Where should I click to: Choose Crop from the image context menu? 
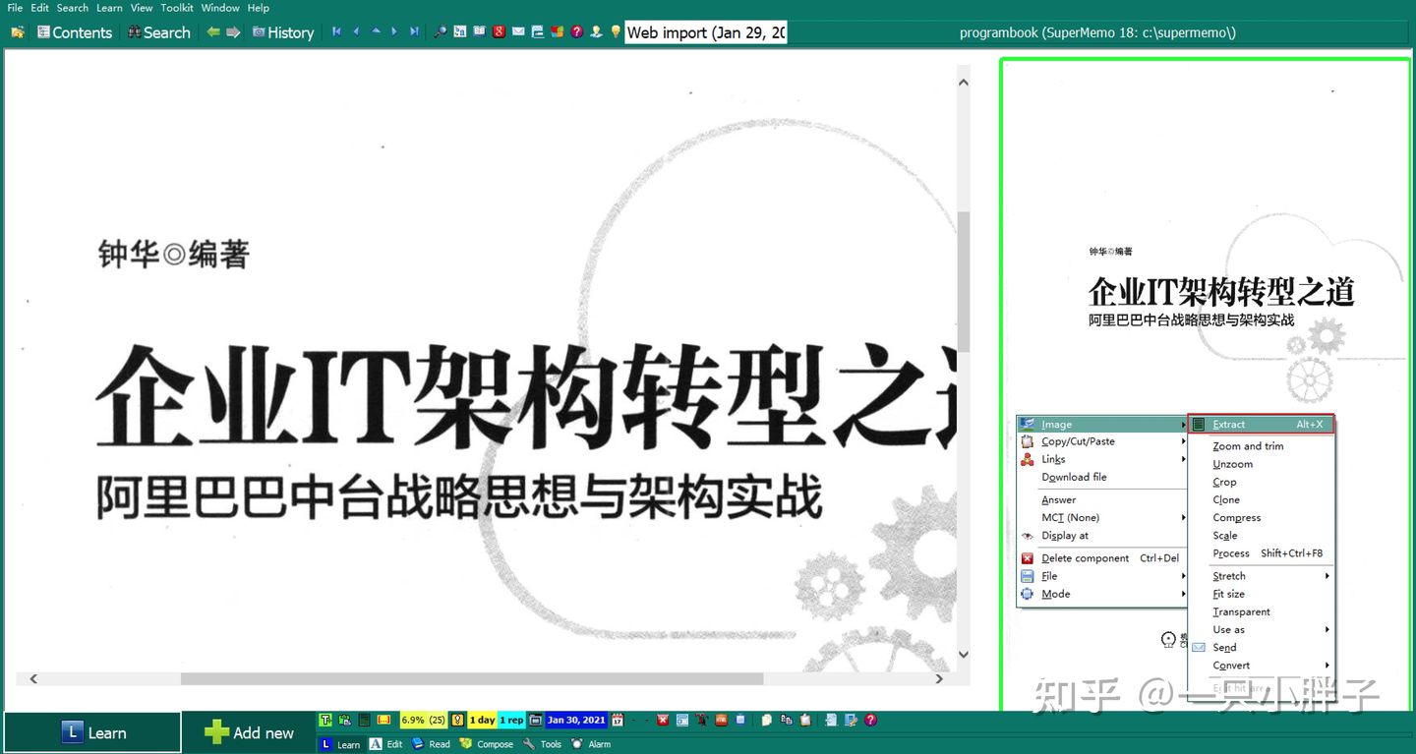click(1224, 482)
